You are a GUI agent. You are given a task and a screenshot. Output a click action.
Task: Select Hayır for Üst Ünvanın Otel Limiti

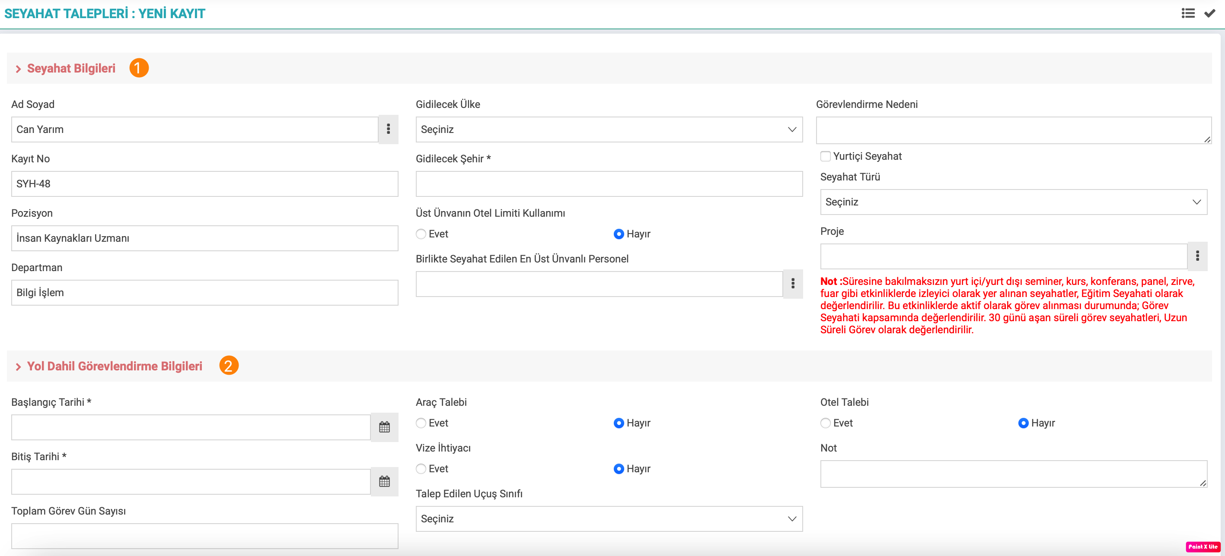pos(619,234)
